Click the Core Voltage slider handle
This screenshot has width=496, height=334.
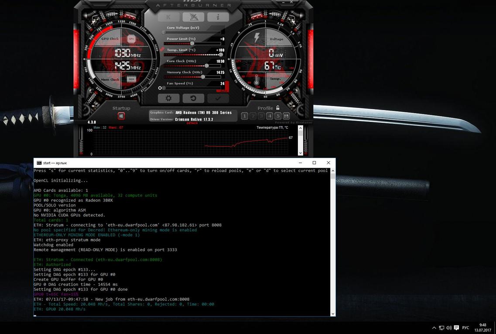tap(164, 32)
